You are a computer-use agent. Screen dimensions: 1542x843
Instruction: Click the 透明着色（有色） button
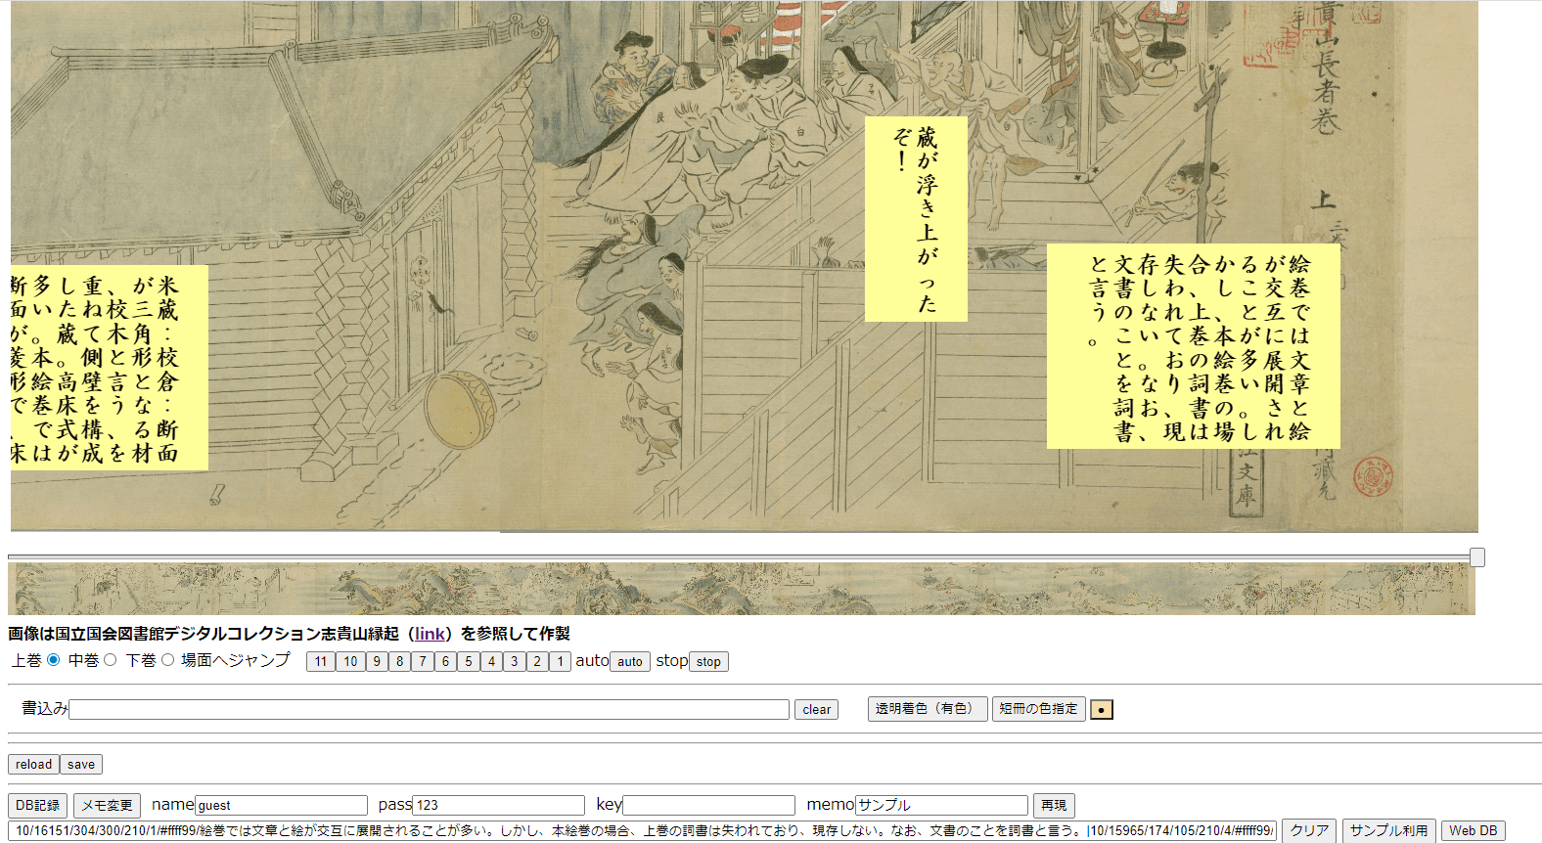[926, 709]
